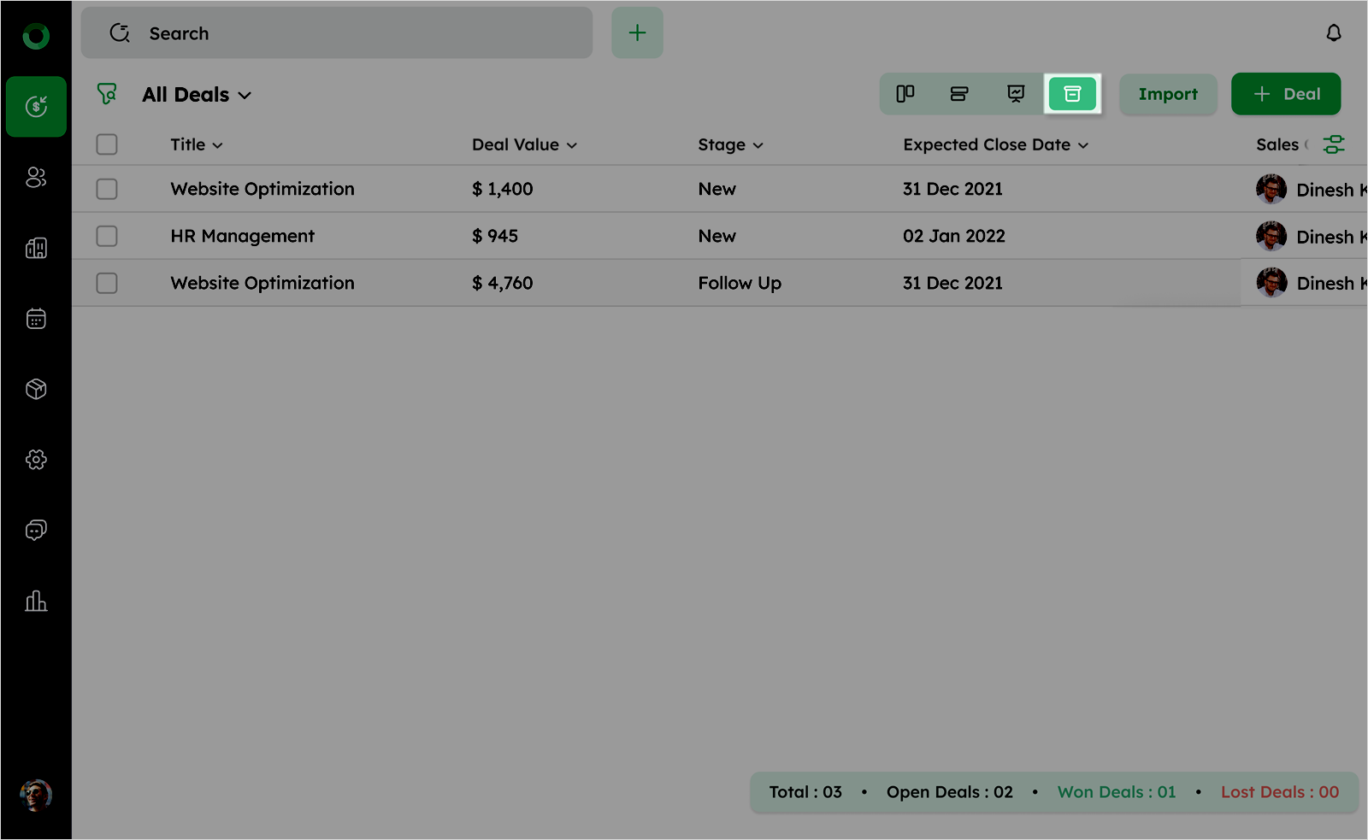Image resolution: width=1368 pixels, height=840 pixels.
Task: Open the Deals icon in the sidebar
Action: (x=36, y=106)
